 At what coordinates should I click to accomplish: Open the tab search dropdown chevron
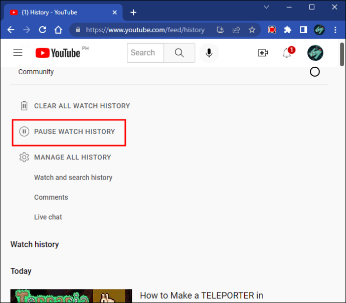point(266,7)
